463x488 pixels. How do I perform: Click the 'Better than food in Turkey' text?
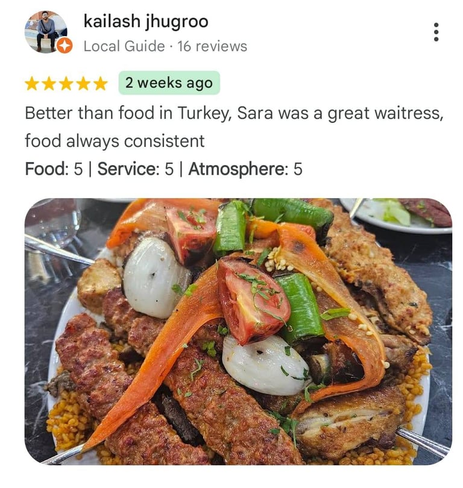coord(128,113)
